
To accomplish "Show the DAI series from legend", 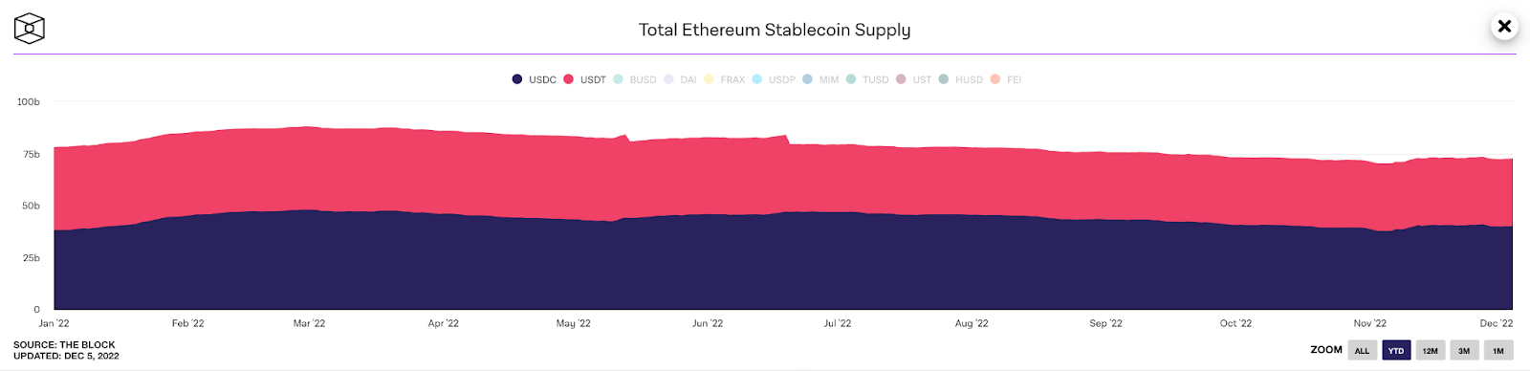I will click(680, 79).
